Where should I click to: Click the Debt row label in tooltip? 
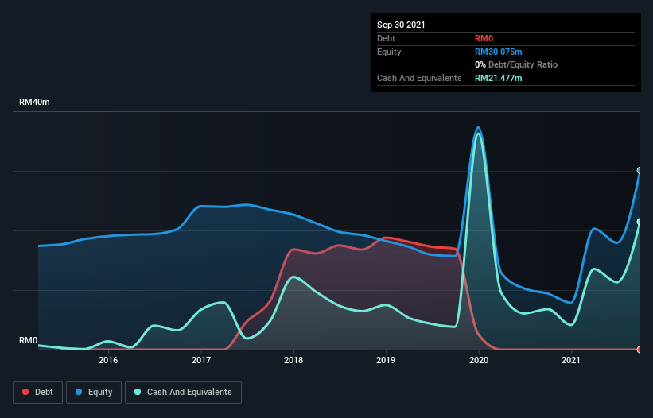386,38
